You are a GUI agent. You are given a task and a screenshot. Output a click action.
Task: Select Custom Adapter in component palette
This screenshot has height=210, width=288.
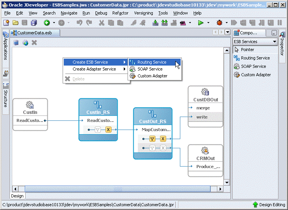(x=255, y=75)
